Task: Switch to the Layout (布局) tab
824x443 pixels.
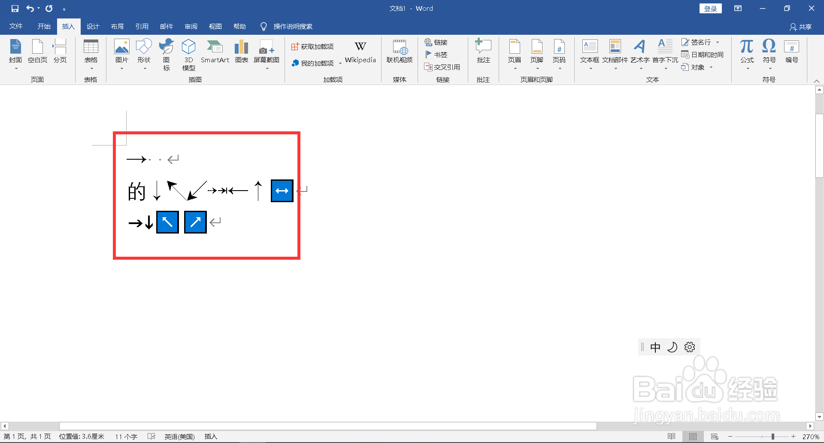Action: 117,27
